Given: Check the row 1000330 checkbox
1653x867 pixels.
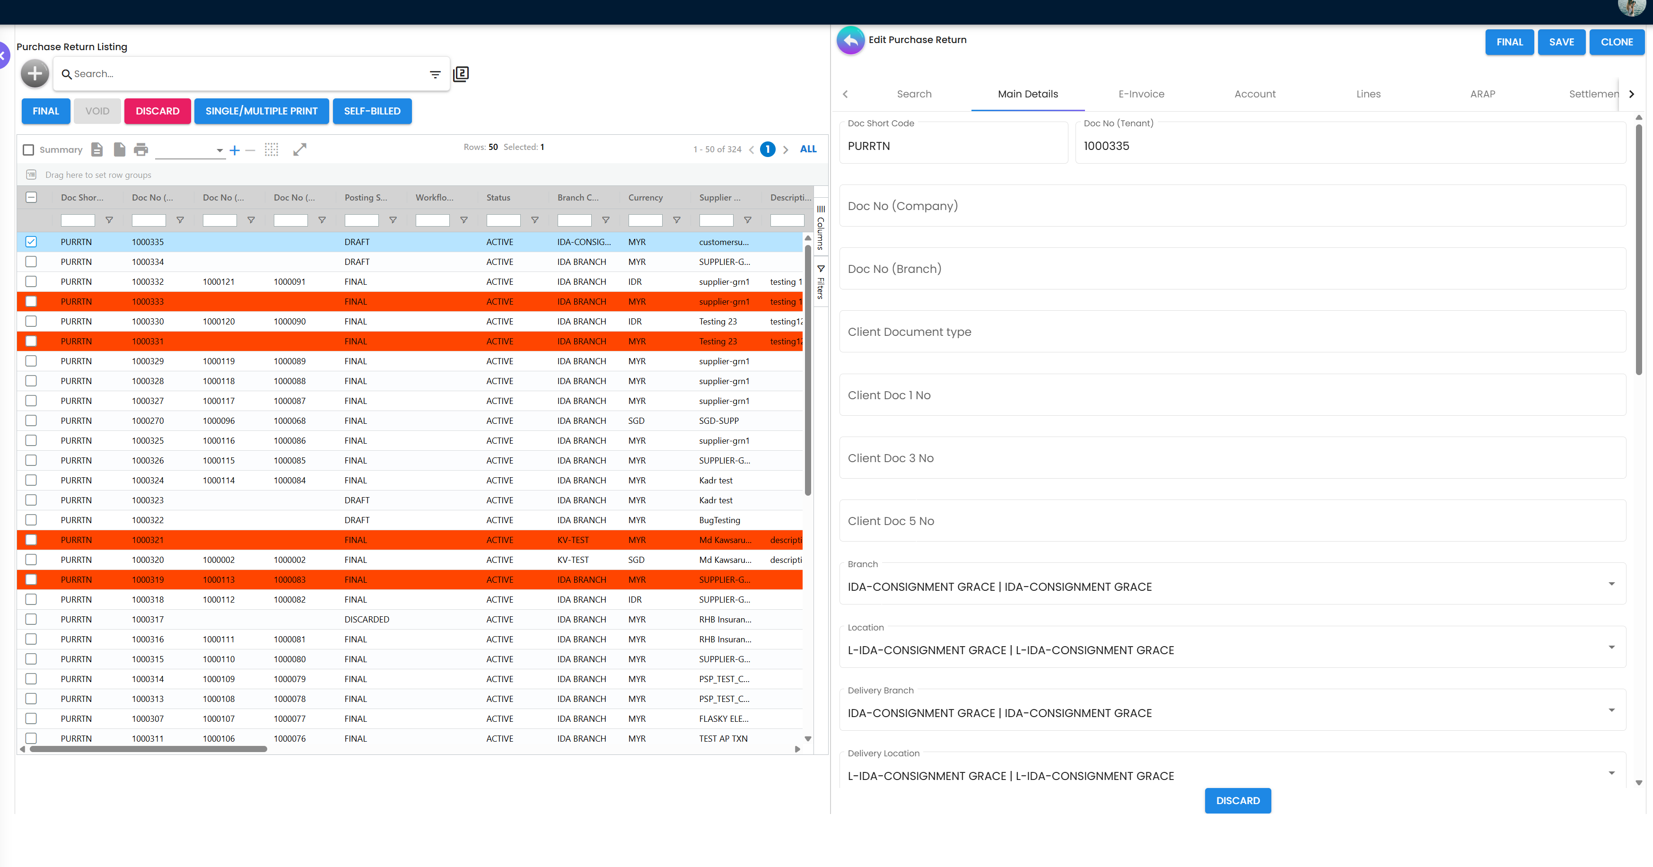Looking at the screenshot, I should pyautogui.click(x=31, y=322).
